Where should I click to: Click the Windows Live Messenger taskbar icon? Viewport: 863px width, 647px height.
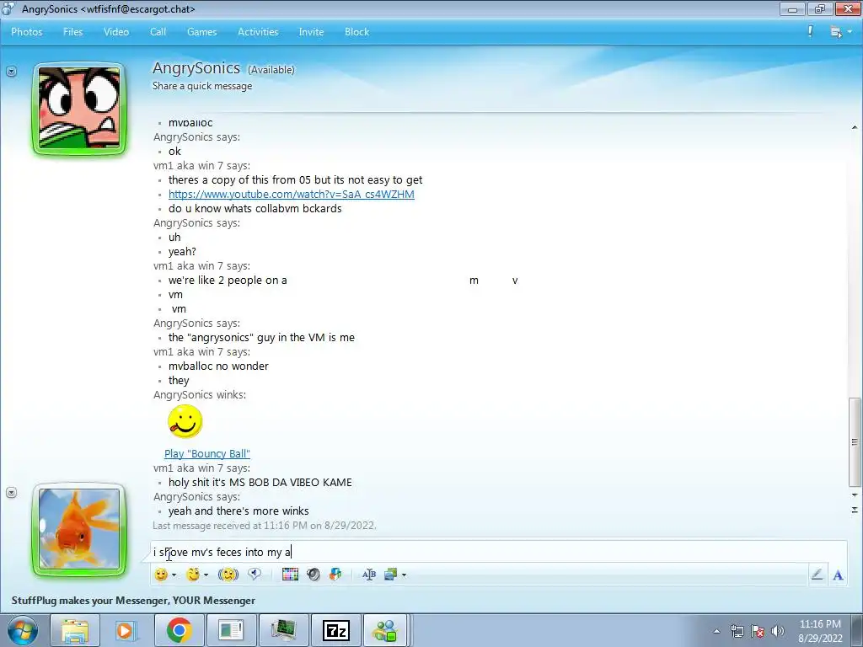pyautogui.click(x=385, y=630)
